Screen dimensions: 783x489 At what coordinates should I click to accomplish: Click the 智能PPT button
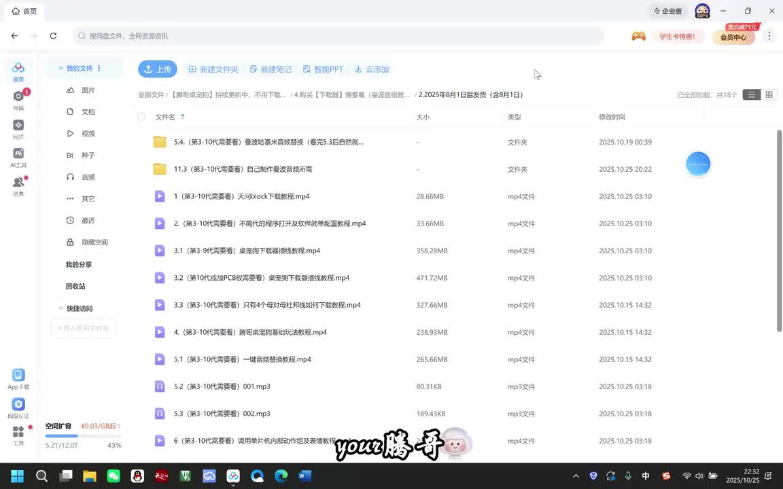pos(323,69)
